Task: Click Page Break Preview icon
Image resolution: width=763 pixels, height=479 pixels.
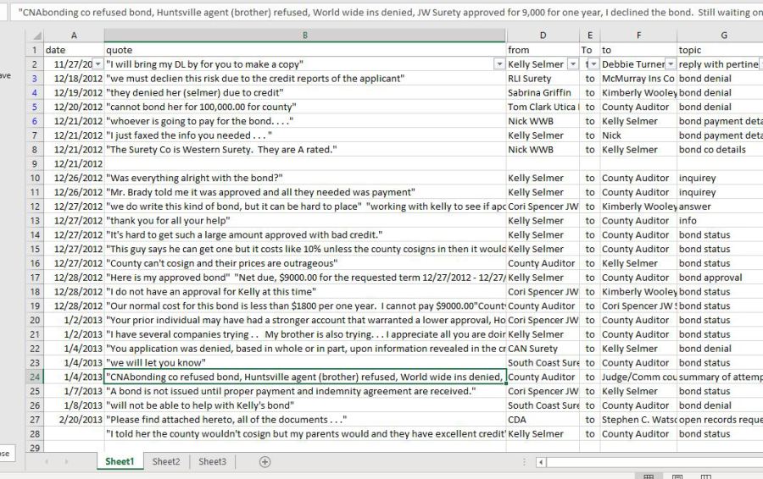Action: click(x=705, y=476)
